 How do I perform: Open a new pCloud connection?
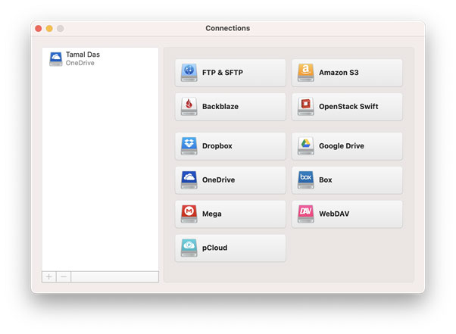coord(230,248)
